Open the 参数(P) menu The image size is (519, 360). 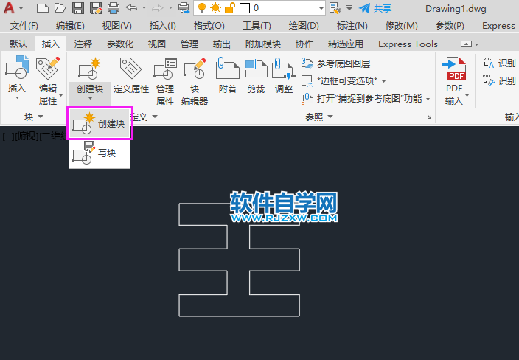tap(450, 26)
